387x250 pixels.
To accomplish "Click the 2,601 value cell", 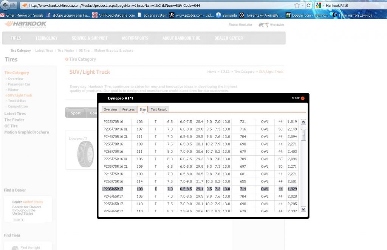I will point(292,181).
